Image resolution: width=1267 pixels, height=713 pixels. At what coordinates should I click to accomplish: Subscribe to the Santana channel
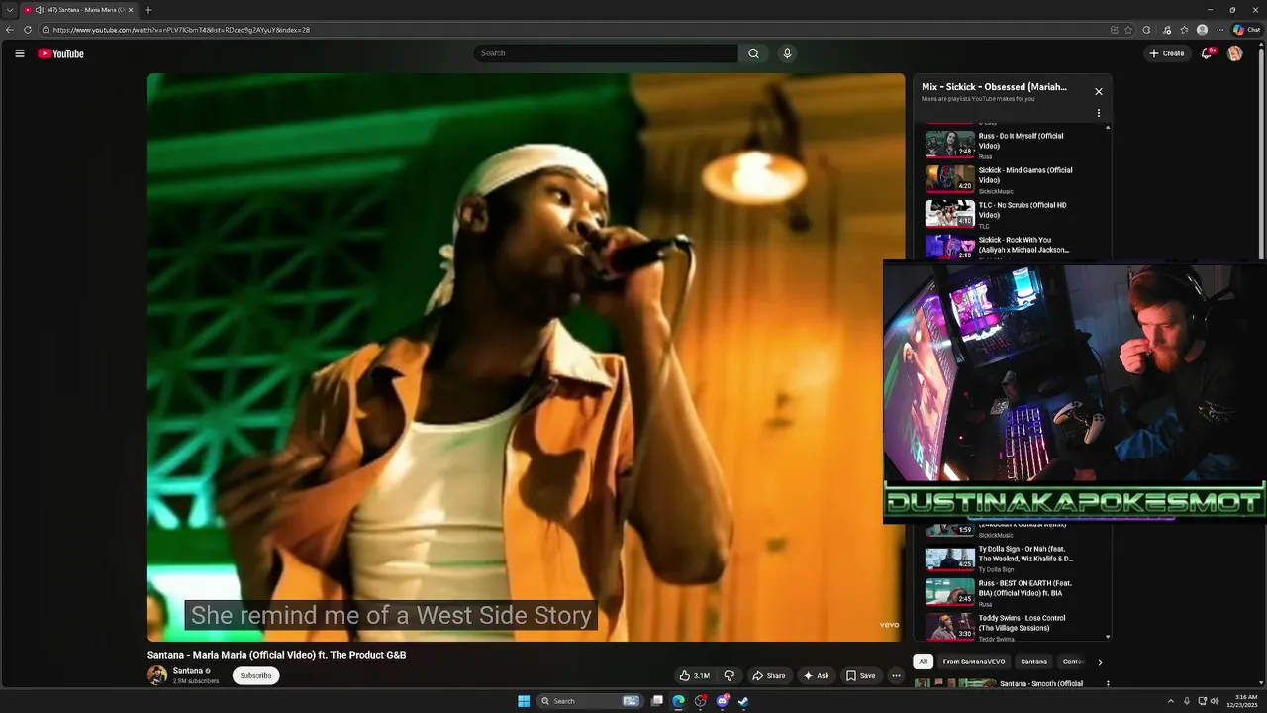click(x=255, y=676)
